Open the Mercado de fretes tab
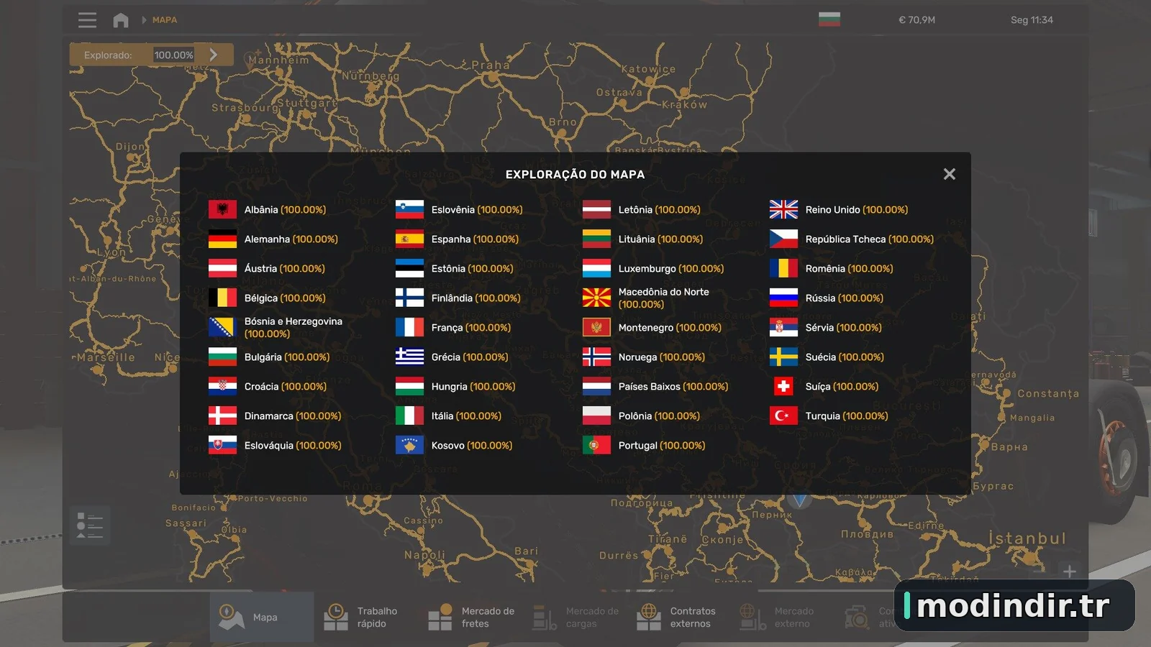The image size is (1151, 647). (471, 617)
